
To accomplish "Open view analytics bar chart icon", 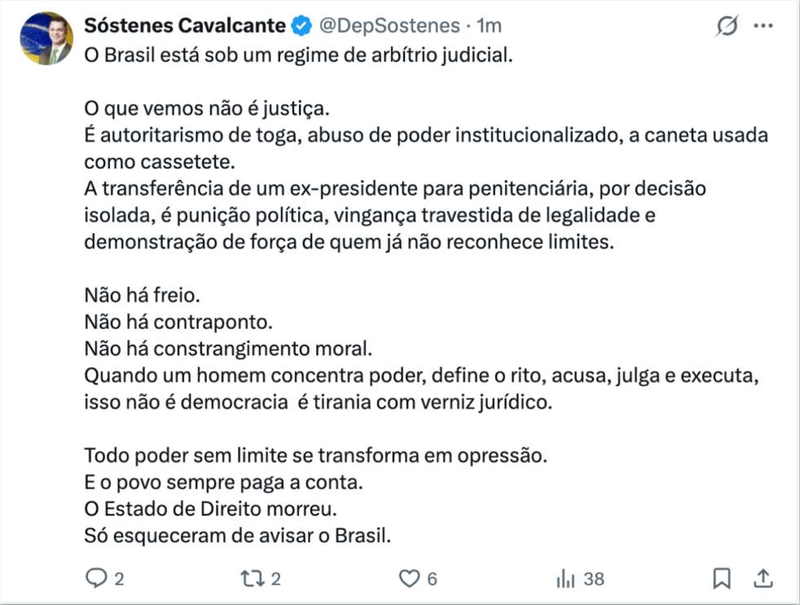I will point(566,578).
